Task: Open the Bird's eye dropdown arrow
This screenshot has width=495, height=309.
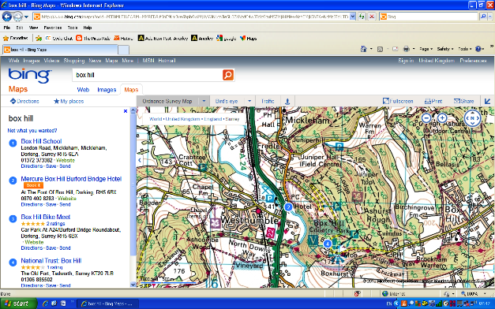Action: click(x=249, y=101)
